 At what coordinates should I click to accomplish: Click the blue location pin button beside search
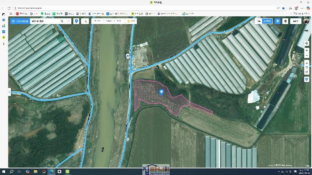pyautogui.click(x=76, y=21)
